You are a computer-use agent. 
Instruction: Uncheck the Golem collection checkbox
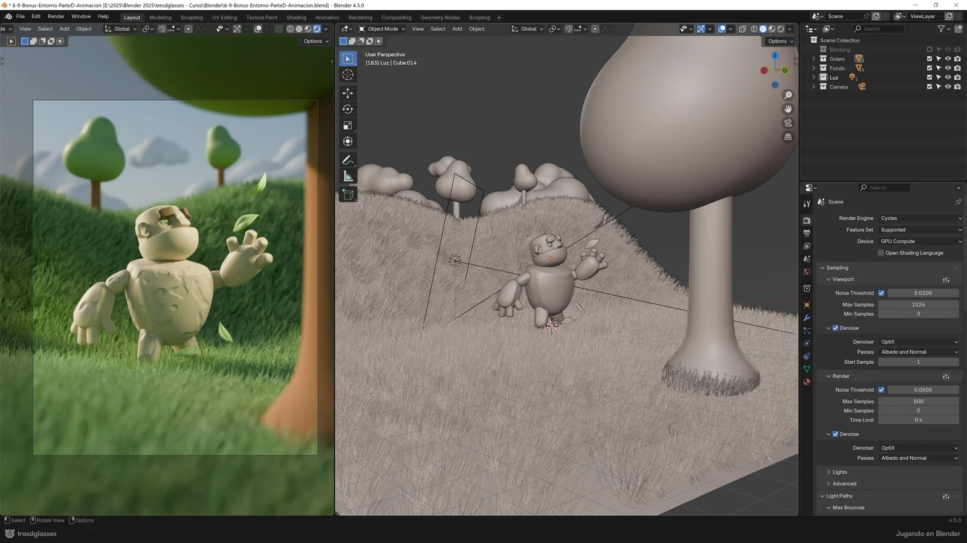pos(930,59)
